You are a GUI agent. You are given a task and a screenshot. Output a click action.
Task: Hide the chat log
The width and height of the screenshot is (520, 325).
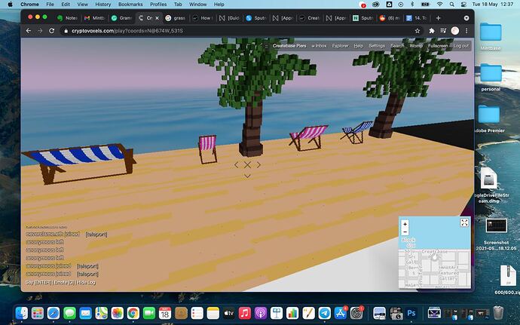coord(86,283)
